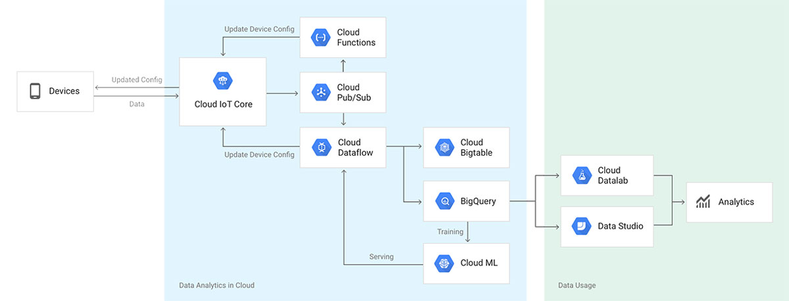Click the Analytics chart icon
This screenshot has height=301, width=789.
click(x=704, y=202)
